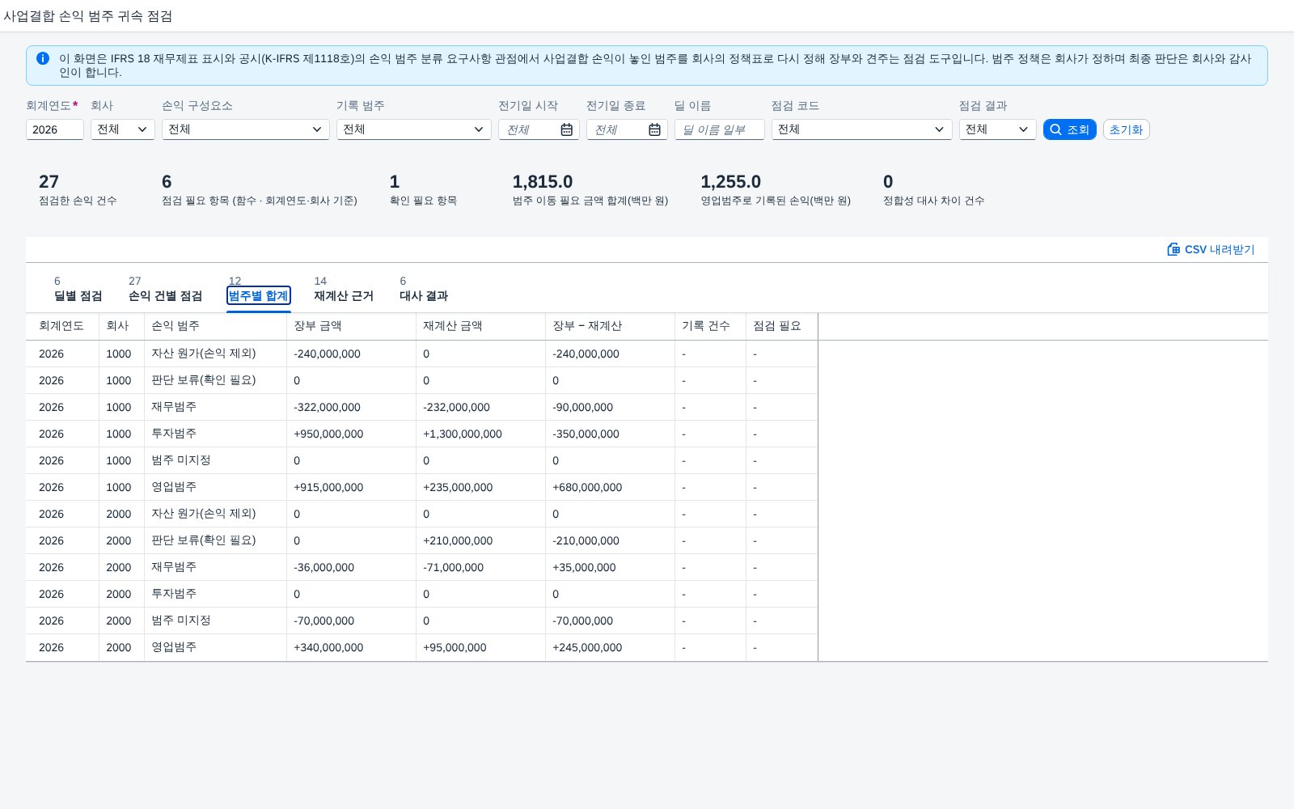Open calendar picker for 전기일 시작
Screen dimensions: 1294x809
[567, 129]
